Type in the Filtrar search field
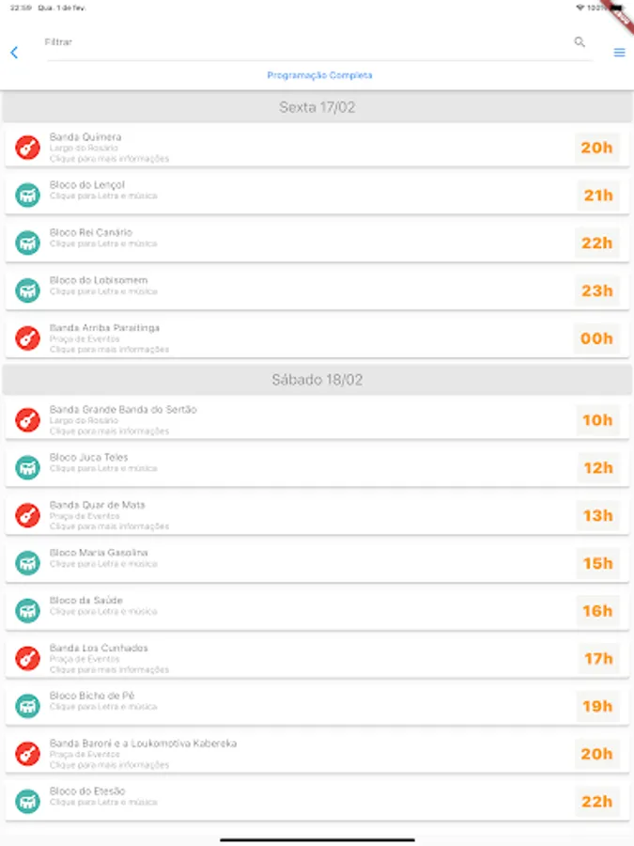The height and width of the screenshot is (846, 634). coord(301,42)
